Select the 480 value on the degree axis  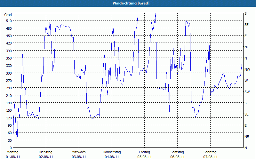9,28
